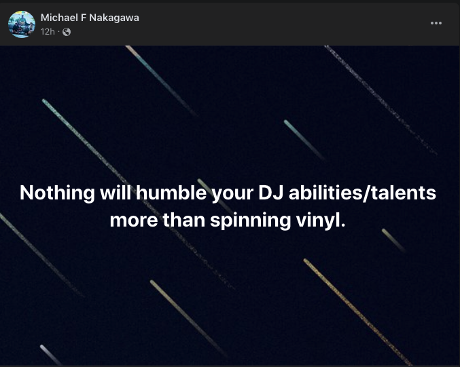Viewport: 460px width, 367px height.
Task: Click the word 'Nothing' in the post
Action: [x=57, y=193]
